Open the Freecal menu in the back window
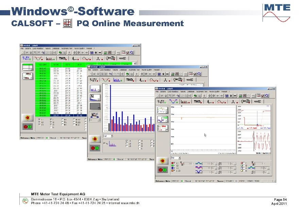Screen dimensions: 303x214 (x=89, y=49)
